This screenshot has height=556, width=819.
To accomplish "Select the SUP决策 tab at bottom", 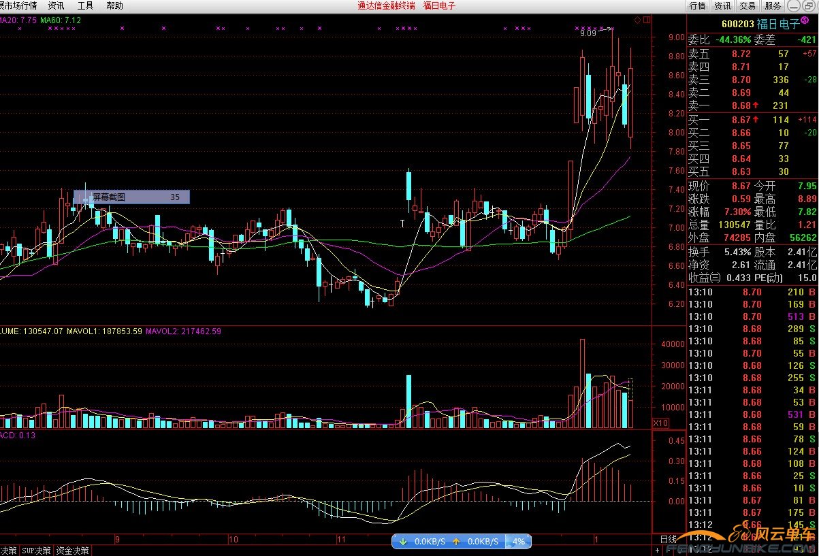I will pos(36,551).
